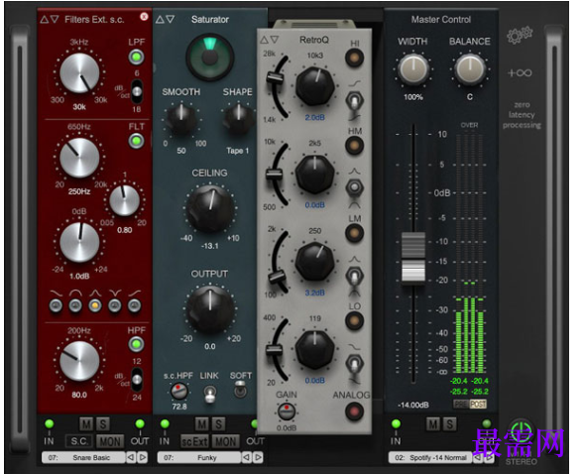Viewport: 583px width, 474px height.
Task: Click the Saturator SMOOTH knob
Action: (181, 119)
